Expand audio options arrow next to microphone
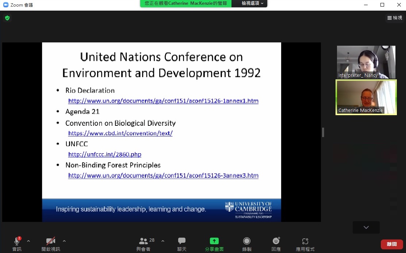 (28, 241)
